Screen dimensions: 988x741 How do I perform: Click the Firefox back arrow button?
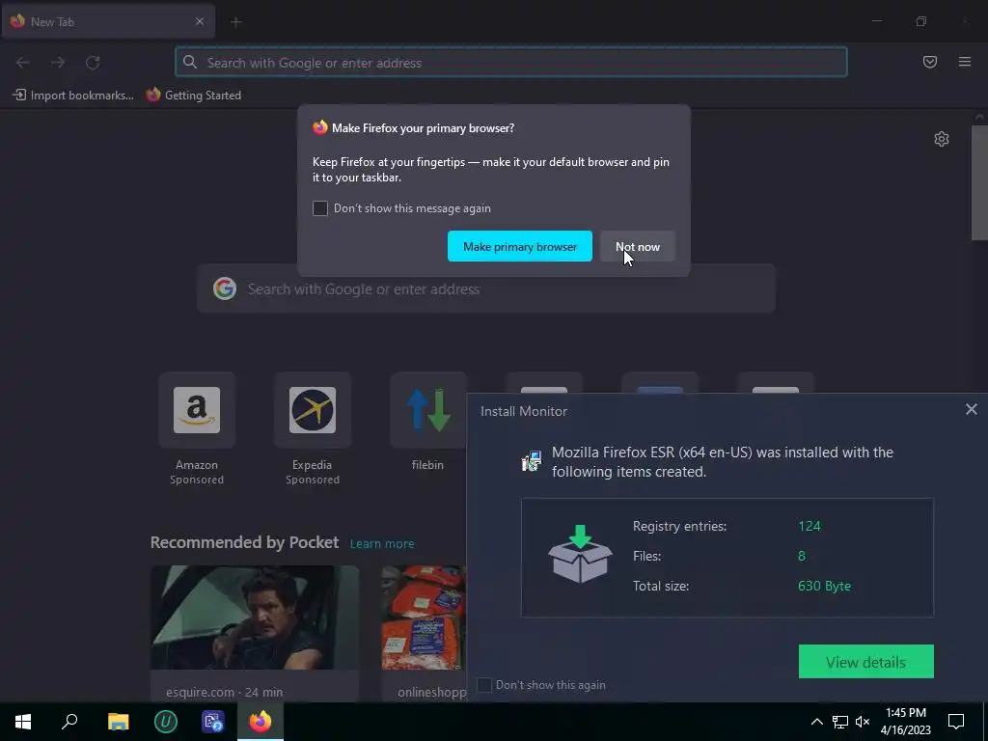click(x=23, y=63)
